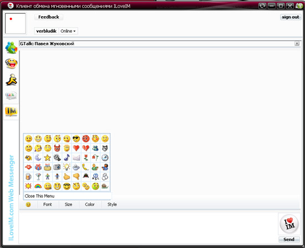Toggle the emoticon picker smiley button
Image resolution: width=305 pixels, height=248 pixels.
pos(28,204)
